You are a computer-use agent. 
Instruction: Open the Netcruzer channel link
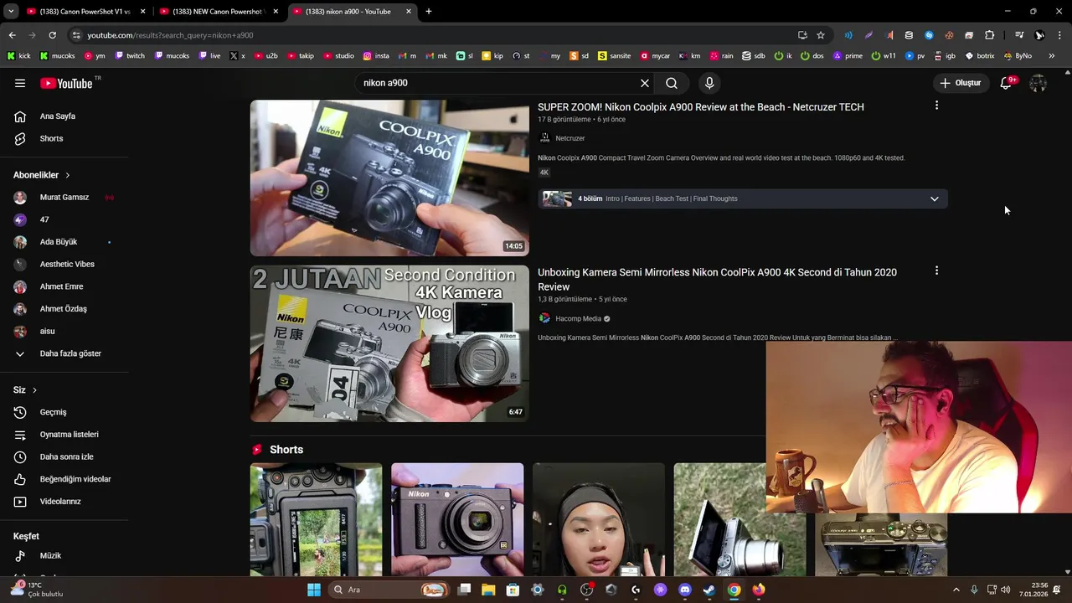pyautogui.click(x=569, y=138)
